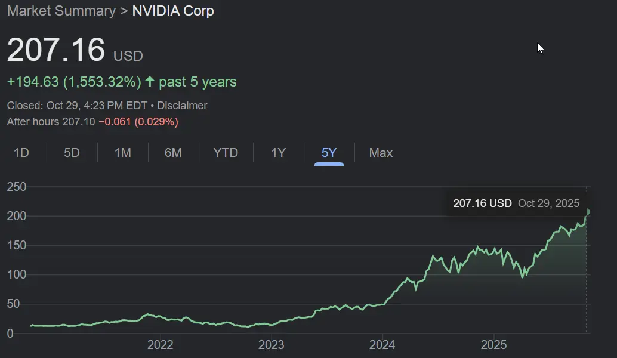Switch to the 1Y time range
Viewport: 617px width, 358px height.
click(x=279, y=153)
